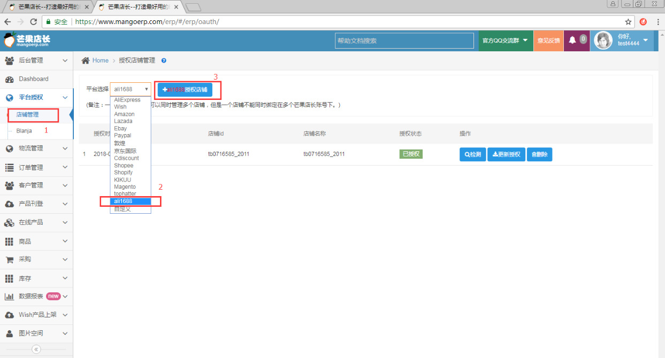Viewport: 665px width, 358px height.
Task: Click the 数据报表 bar chart icon
Action: pos(9,297)
